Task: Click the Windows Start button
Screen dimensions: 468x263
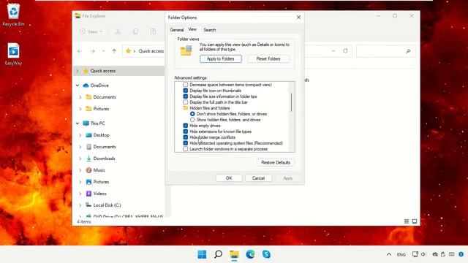Action: (x=202, y=254)
